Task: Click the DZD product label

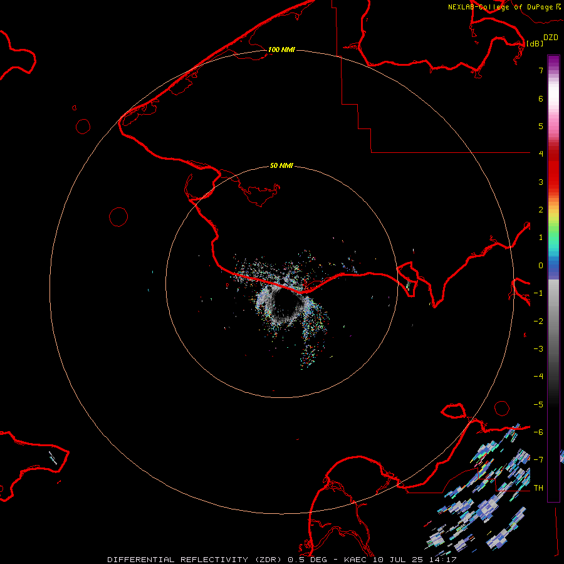Action: 551,38
